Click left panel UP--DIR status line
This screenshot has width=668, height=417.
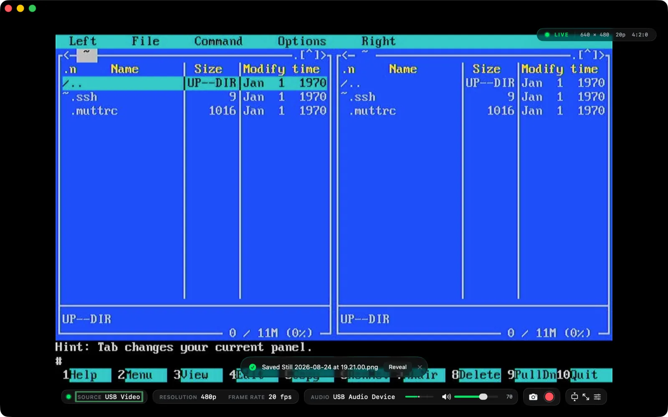point(87,319)
